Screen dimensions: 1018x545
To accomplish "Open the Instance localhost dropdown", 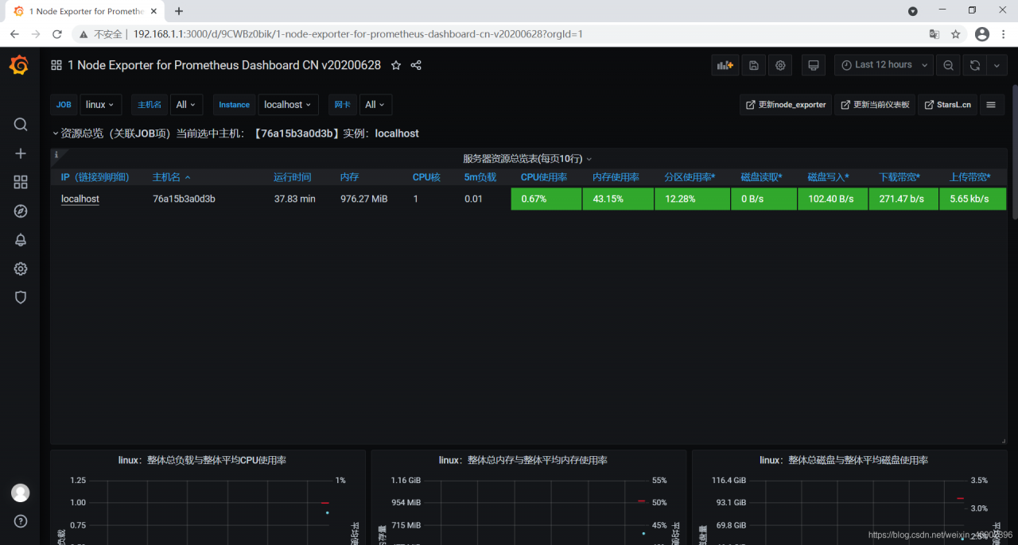I will click(288, 105).
